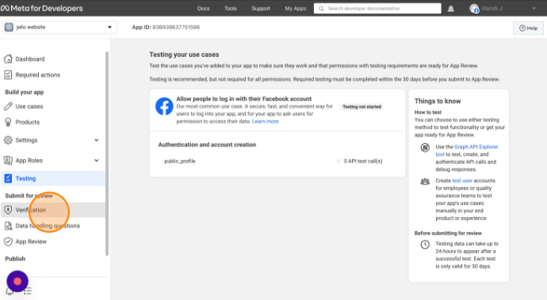The width and height of the screenshot is (547, 300).
Task: Click the Harsh J profile avatar
Action: tap(474, 9)
